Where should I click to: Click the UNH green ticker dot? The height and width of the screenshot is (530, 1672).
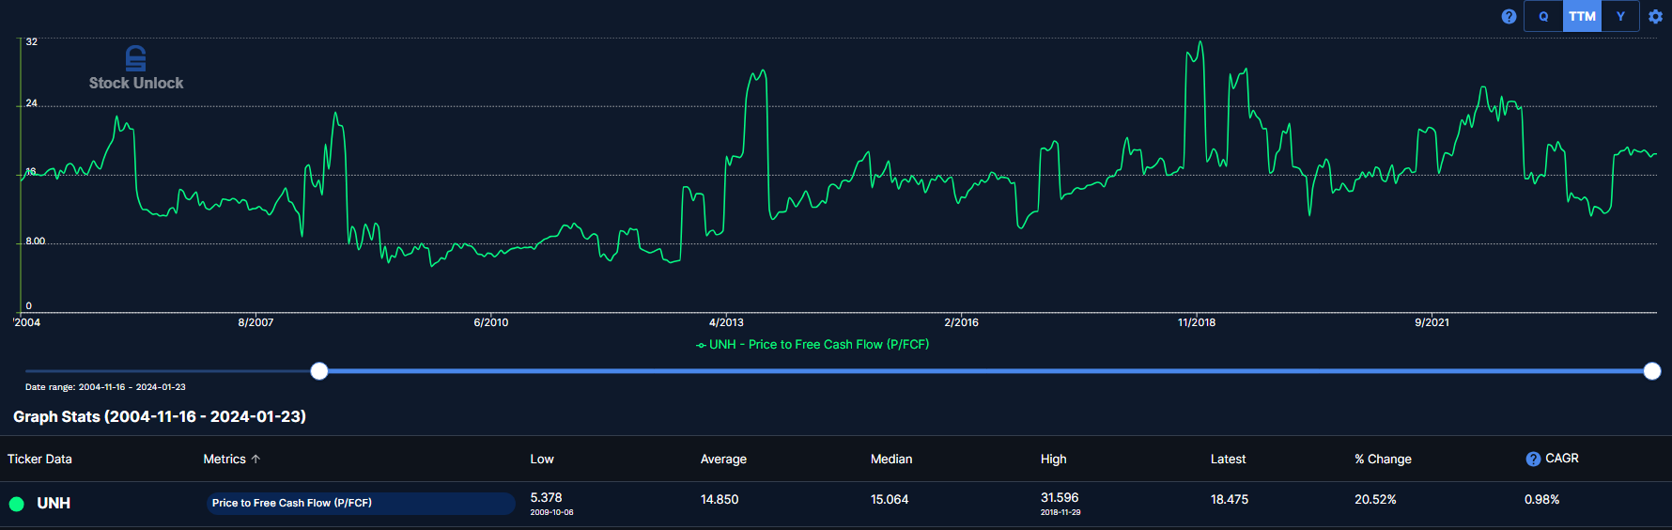point(16,504)
